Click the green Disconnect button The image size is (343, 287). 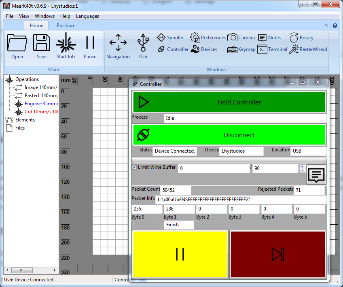(229, 135)
